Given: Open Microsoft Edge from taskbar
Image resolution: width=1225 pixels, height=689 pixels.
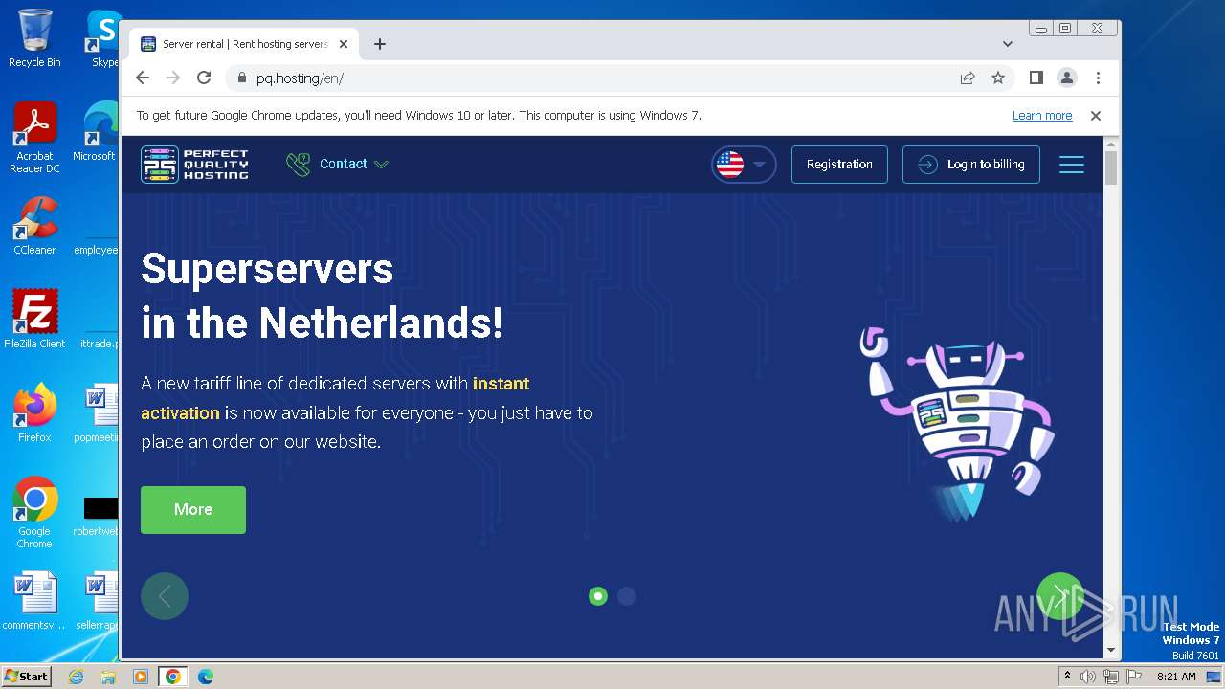Looking at the screenshot, I should tap(206, 677).
